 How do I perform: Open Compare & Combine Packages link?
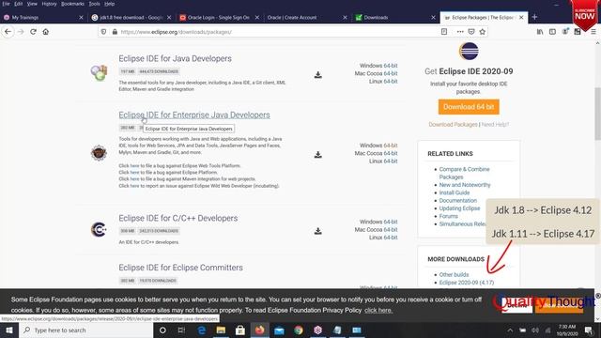tap(464, 173)
